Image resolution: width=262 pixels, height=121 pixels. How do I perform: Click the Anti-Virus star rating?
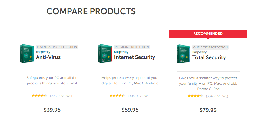[39, 96]
